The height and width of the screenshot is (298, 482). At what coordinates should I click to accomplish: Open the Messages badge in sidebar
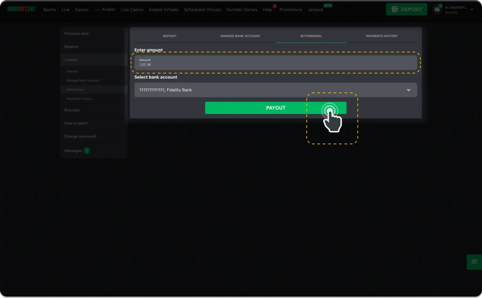(87, 151)
